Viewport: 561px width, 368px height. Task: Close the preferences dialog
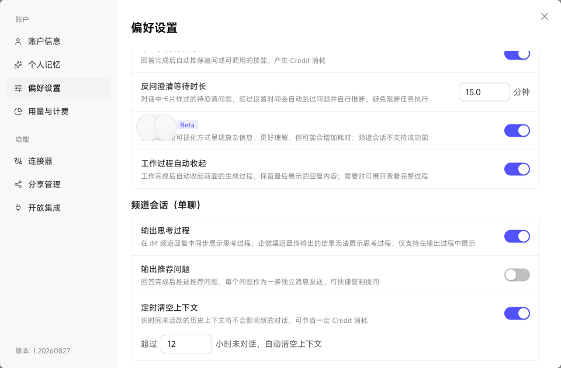pyautogui.click(x=545, y=16)
